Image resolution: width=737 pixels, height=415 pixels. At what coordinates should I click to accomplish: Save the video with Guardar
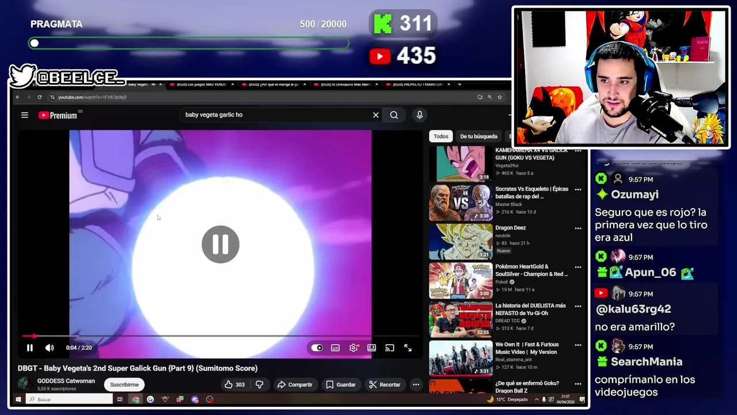click(340, 384)
